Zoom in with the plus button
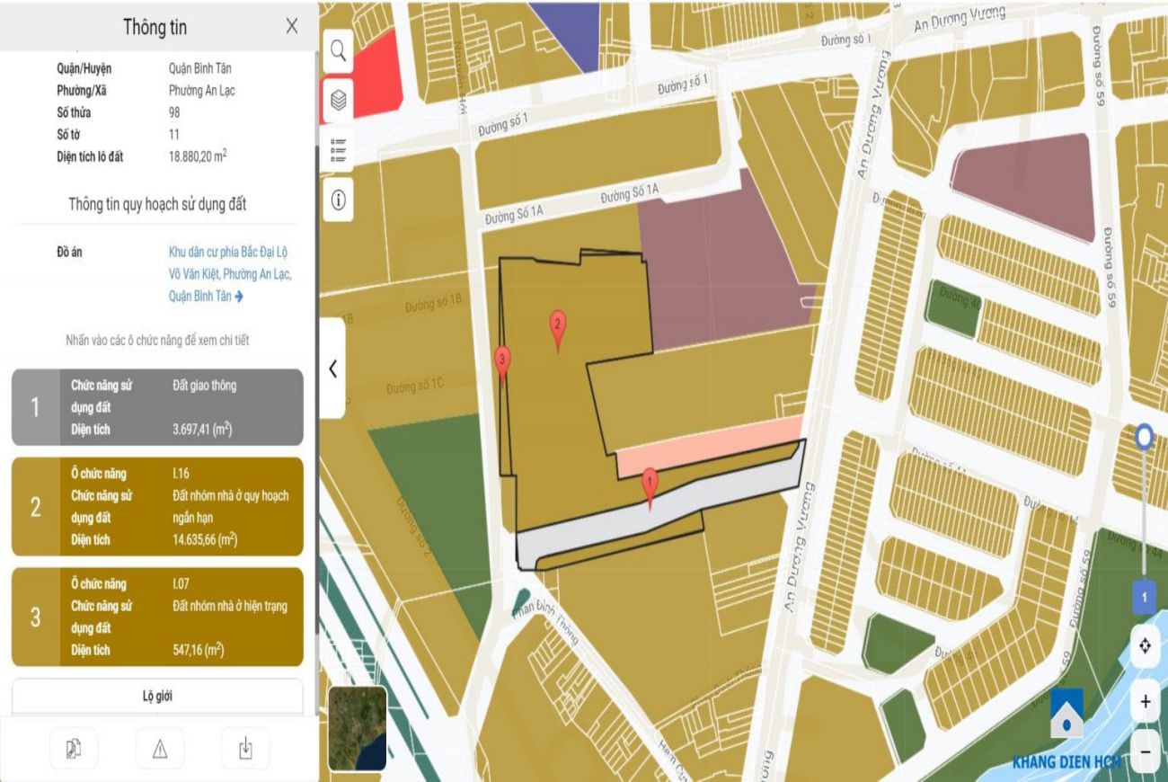The height and width of the screenshot is (782, 1168). (x=1145, y=701)
